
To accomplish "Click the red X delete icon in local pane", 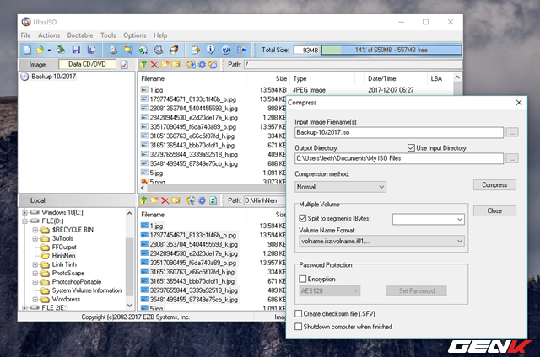I will (x=165, y=200).
